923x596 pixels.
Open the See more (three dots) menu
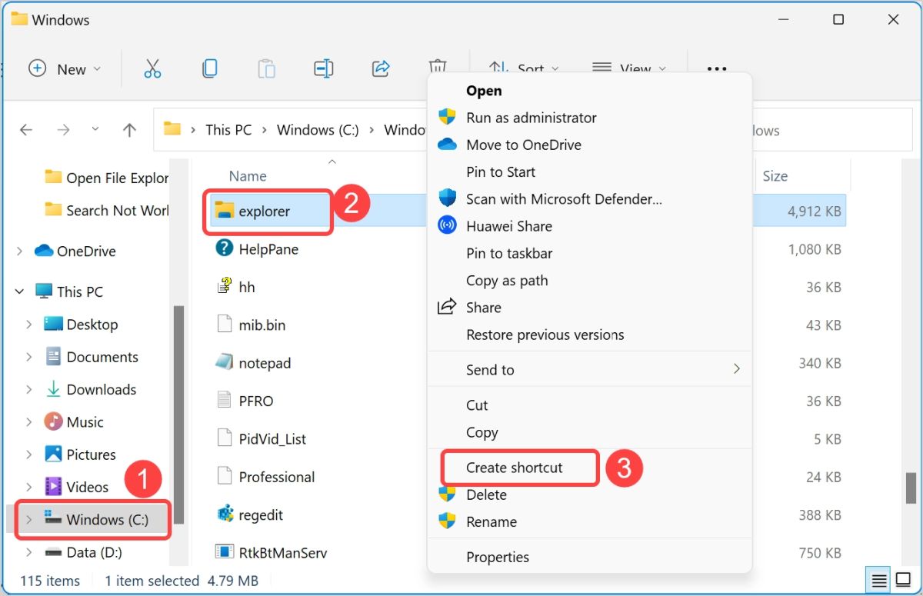(717, 68)
